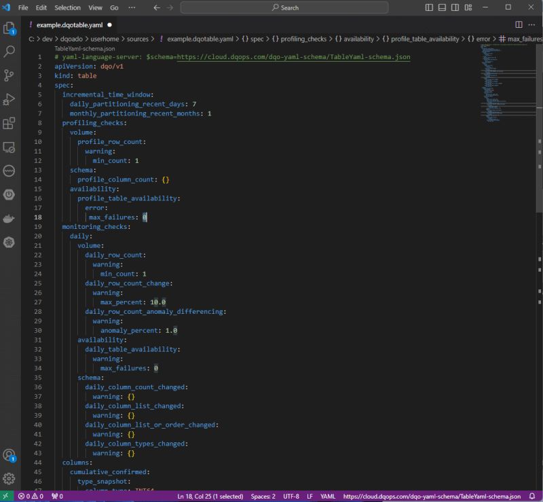
Task: Open the Customize Layout dropdown
Action: [x=467, y=6]
